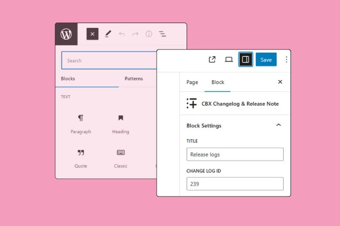Toggle the settings sidebar panel button
The image size is (340, 226).
[246, 59]
